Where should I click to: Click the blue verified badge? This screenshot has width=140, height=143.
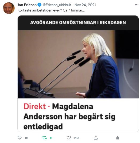tap(40, 5)
